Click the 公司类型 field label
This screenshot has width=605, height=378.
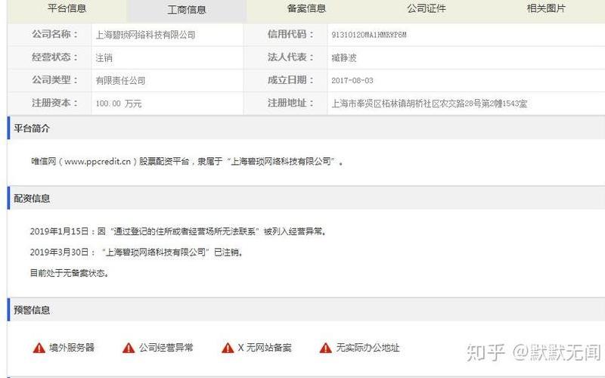pyautogui.click(x=54, y=80)
